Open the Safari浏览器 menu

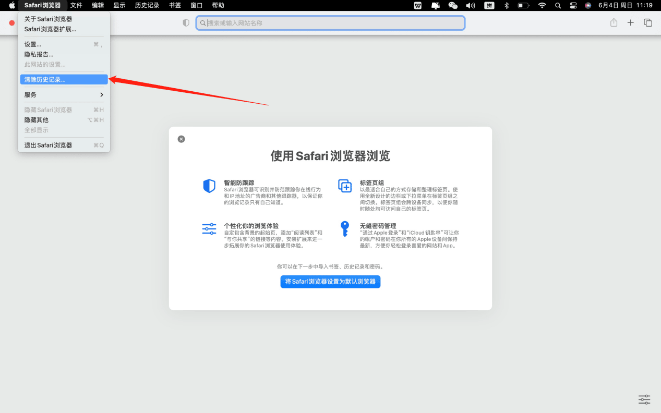click(x=42, y=5)
